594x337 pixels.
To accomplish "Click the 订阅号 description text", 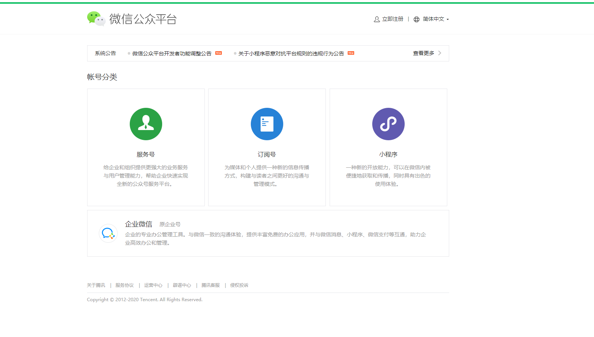I will pos(267,176).
